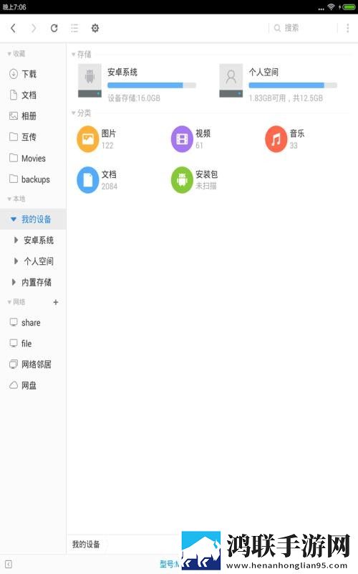Open 文档 in favorites sidebar
Screen dimensions: 358x574
[x=33, y=95]
